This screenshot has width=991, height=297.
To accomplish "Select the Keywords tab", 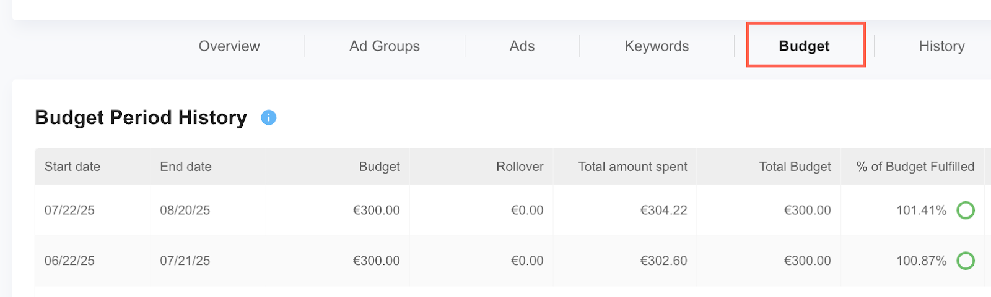I will (657, 46).
